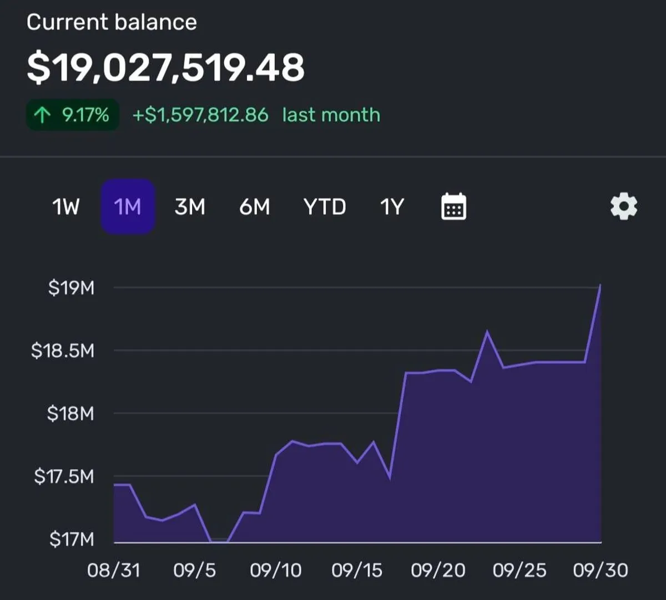This screenshot has height=600, width=666.
Task: Select the 1Y time range
Action: [x=392, y=207]
